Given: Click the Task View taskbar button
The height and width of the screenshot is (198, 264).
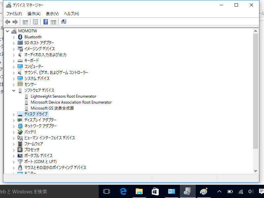Looking at the screenshot, I should [107, 191].
